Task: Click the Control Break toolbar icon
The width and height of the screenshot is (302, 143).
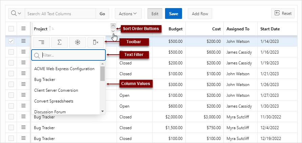Action: pyautogui.click(x=41, y=42)
